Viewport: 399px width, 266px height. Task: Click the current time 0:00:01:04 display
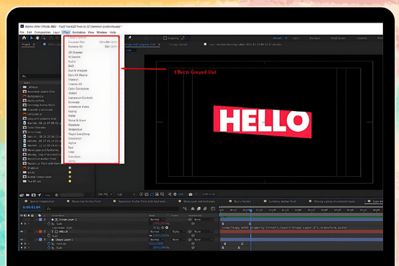point(32,207)
